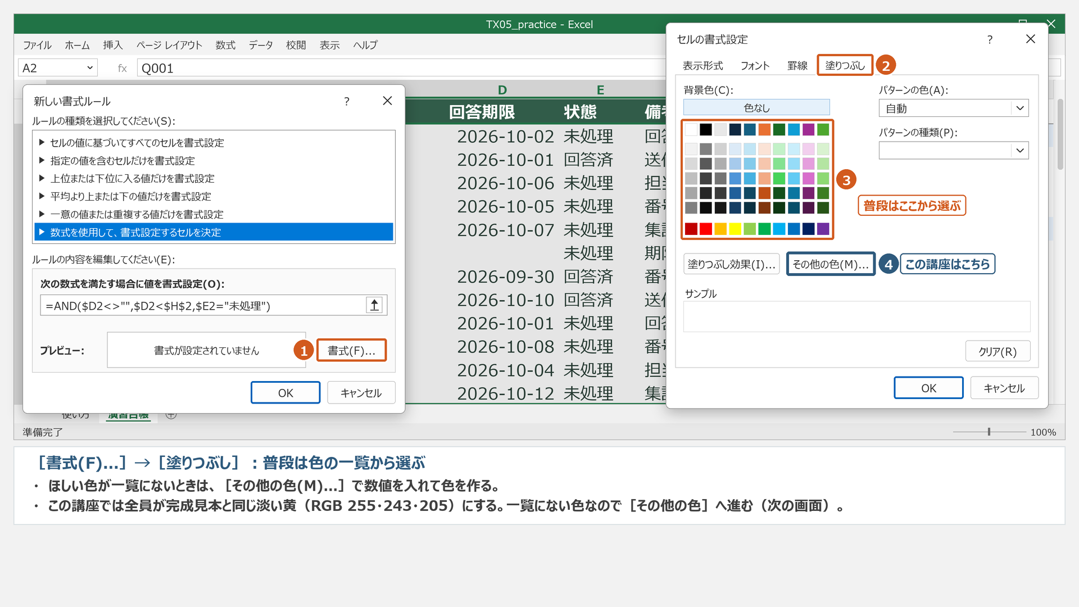Open the パターンの種類 dropdown
Viewport: 1079px width, 607px height.
(x=1020, y=151)
